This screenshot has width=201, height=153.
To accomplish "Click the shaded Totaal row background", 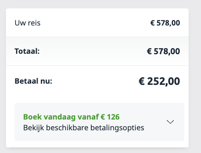I will pos(97,51).
